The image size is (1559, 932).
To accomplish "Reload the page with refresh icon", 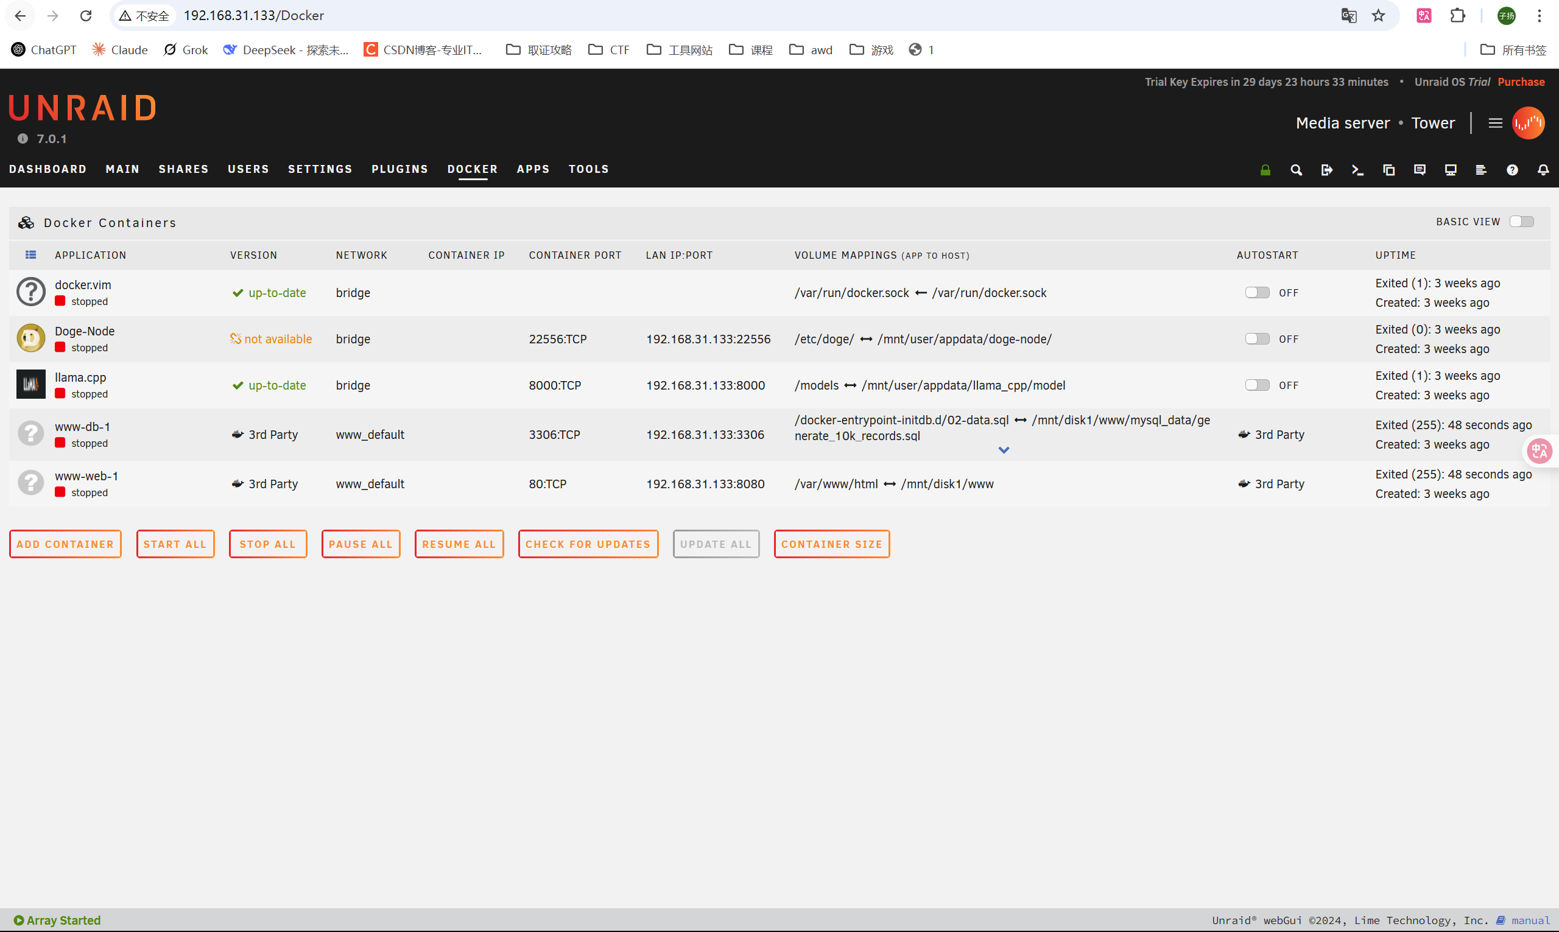I will (86, 16).
